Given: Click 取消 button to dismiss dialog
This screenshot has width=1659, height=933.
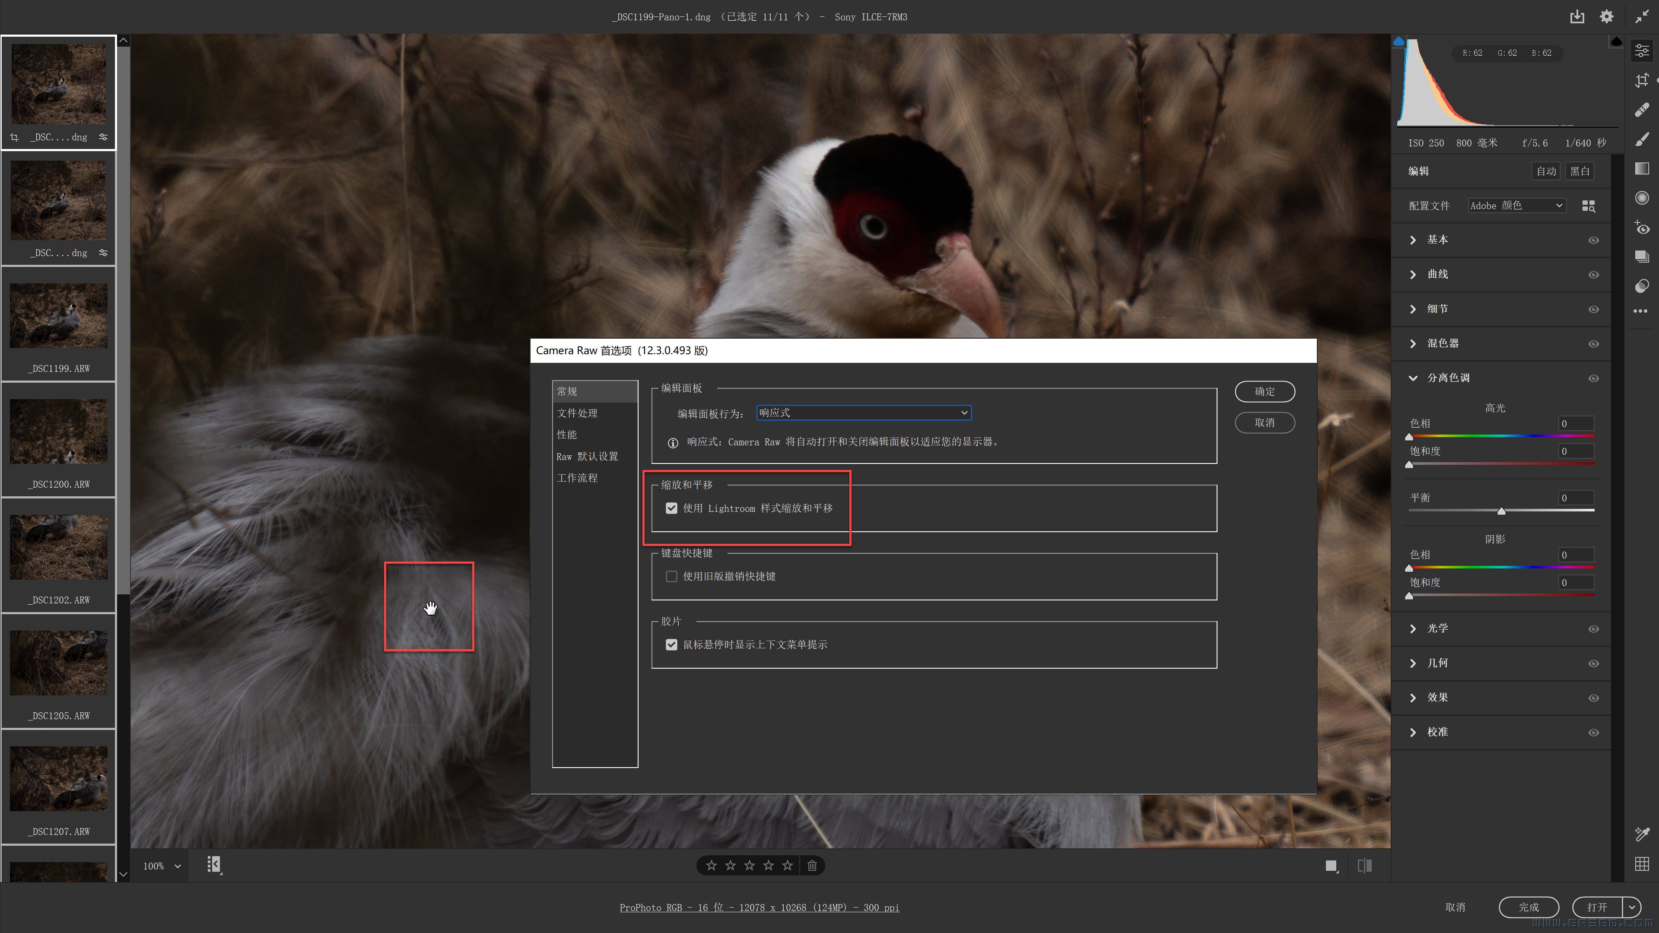Looking at the screenshot, I should click(x=1265, y=422).
